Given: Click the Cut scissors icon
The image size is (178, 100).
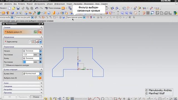Looking at the screenshot, I should 23,8.
